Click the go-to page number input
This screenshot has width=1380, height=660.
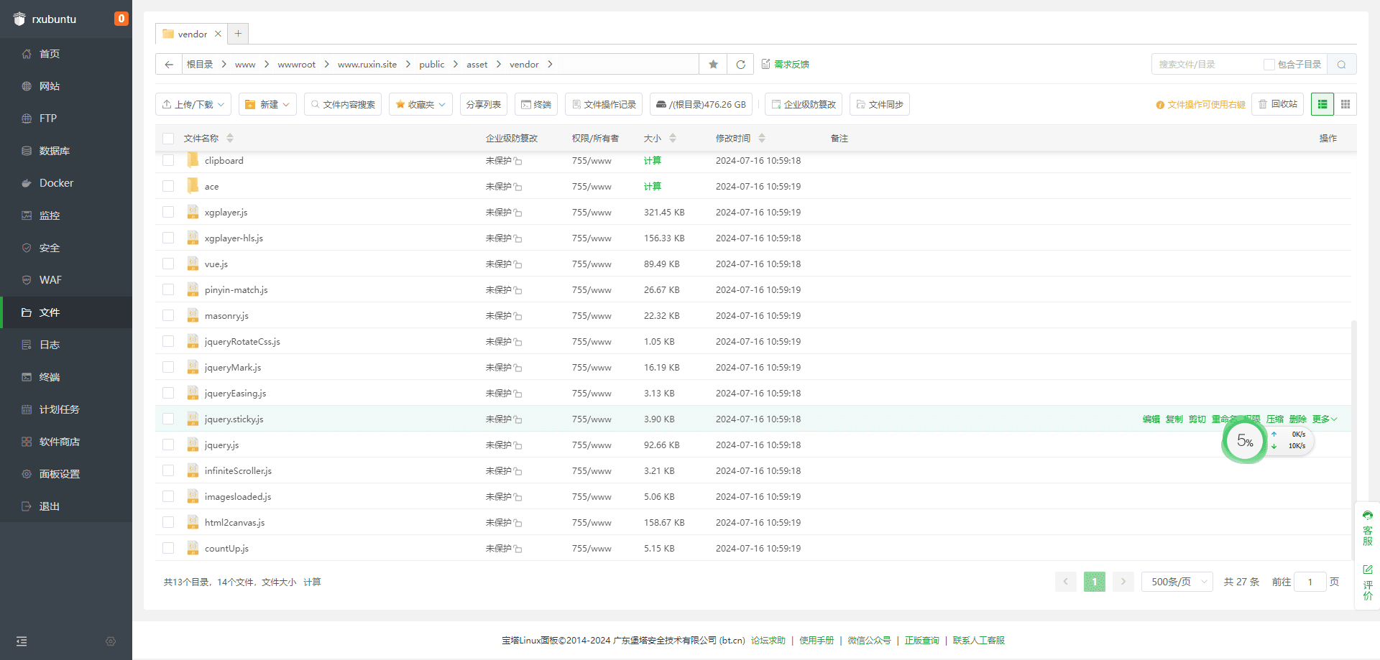click(1310, 582)
